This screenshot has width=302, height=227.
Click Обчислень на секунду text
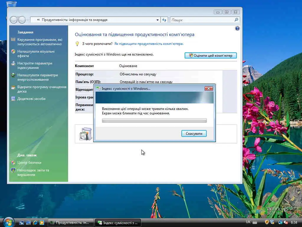pyautogui.click(x=138, y=74)
